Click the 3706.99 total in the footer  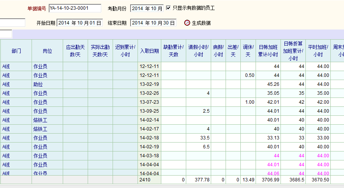click(268, 180)
